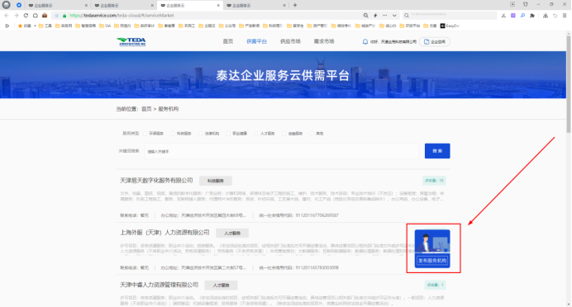Open the 环保平台 bookmark folder

click(410, 26)
